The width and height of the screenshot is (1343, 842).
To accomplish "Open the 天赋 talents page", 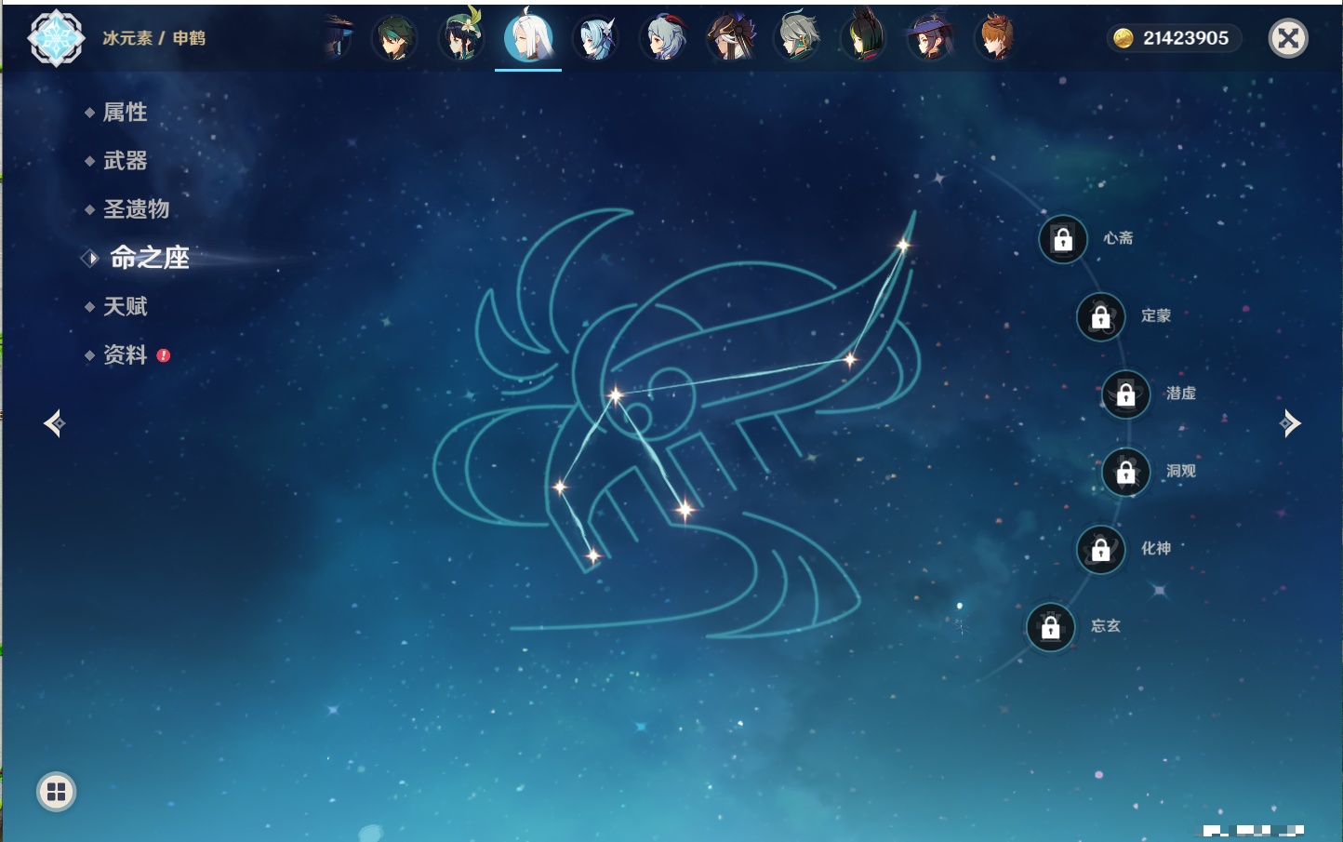I will [x=125, y=306].
